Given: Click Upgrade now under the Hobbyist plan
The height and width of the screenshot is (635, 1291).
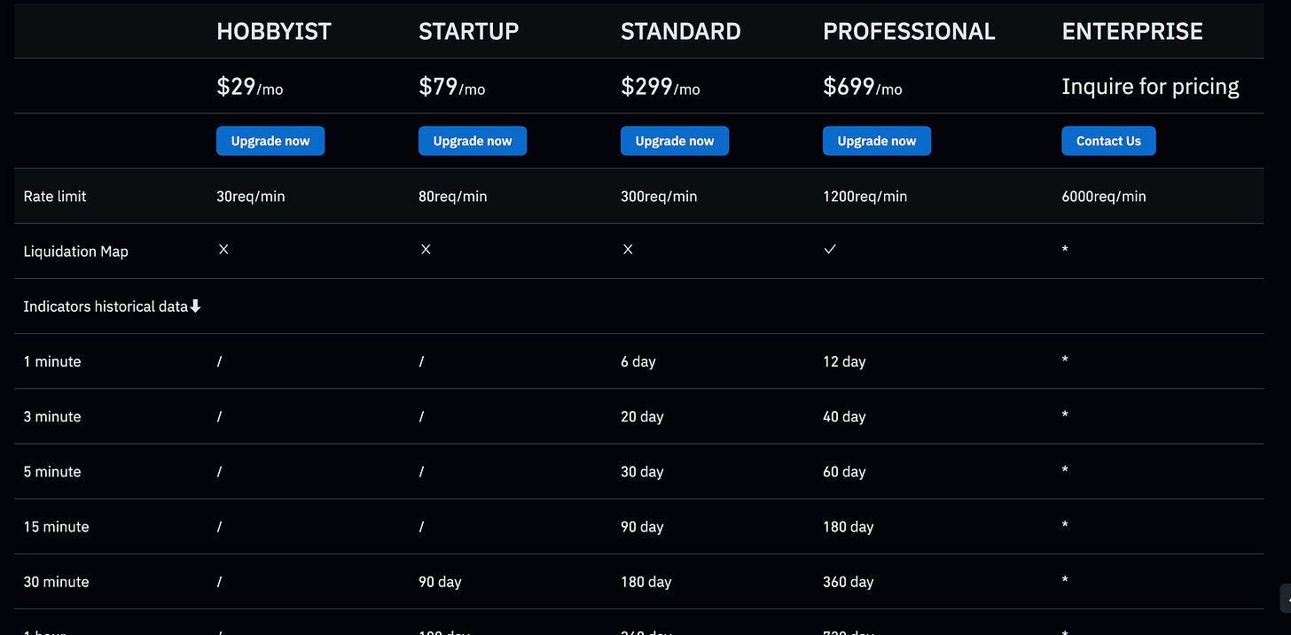Looking at the screenshot, I should click(x=270, y=141).
